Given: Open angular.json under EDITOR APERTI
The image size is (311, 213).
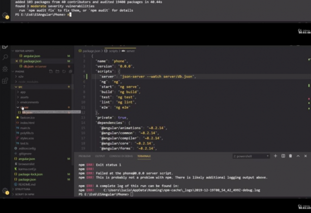Looking at the screenshot, I should coord(32,56).
